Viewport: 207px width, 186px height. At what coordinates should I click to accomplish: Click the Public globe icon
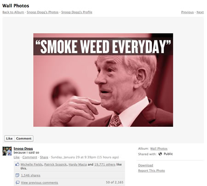(x=160, y=154)
